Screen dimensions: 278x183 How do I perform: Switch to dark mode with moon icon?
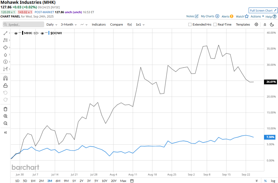[x=272, y=24]
